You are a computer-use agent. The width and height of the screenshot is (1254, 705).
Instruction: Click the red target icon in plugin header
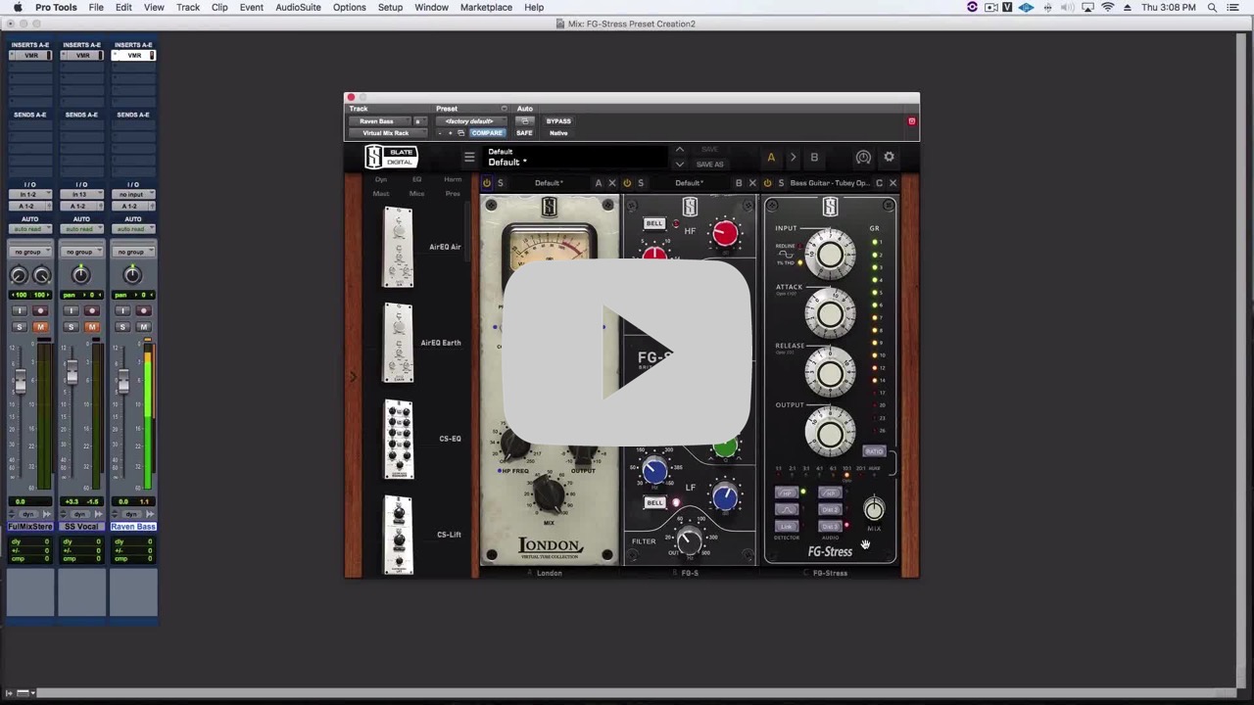[911, 121]
